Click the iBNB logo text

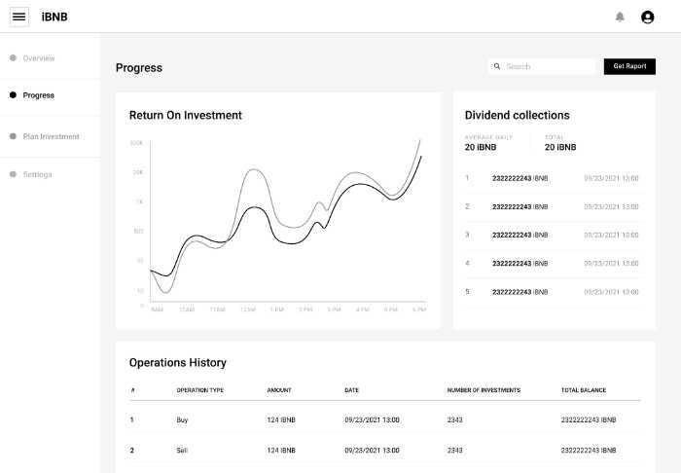click(54, 17)
